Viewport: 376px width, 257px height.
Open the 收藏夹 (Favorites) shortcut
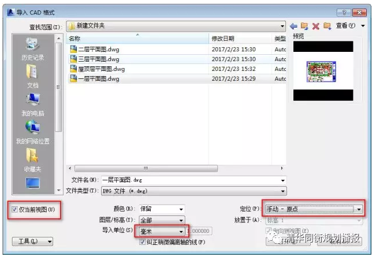click(32, 160)
